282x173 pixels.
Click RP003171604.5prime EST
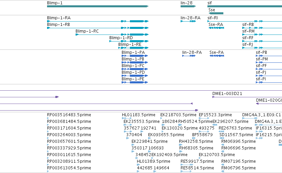48,131
